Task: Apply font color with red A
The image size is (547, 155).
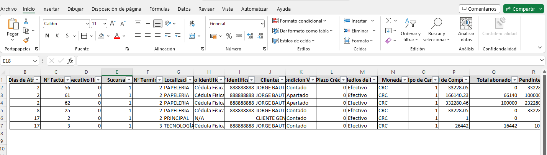Action: (x=117, y=36)
